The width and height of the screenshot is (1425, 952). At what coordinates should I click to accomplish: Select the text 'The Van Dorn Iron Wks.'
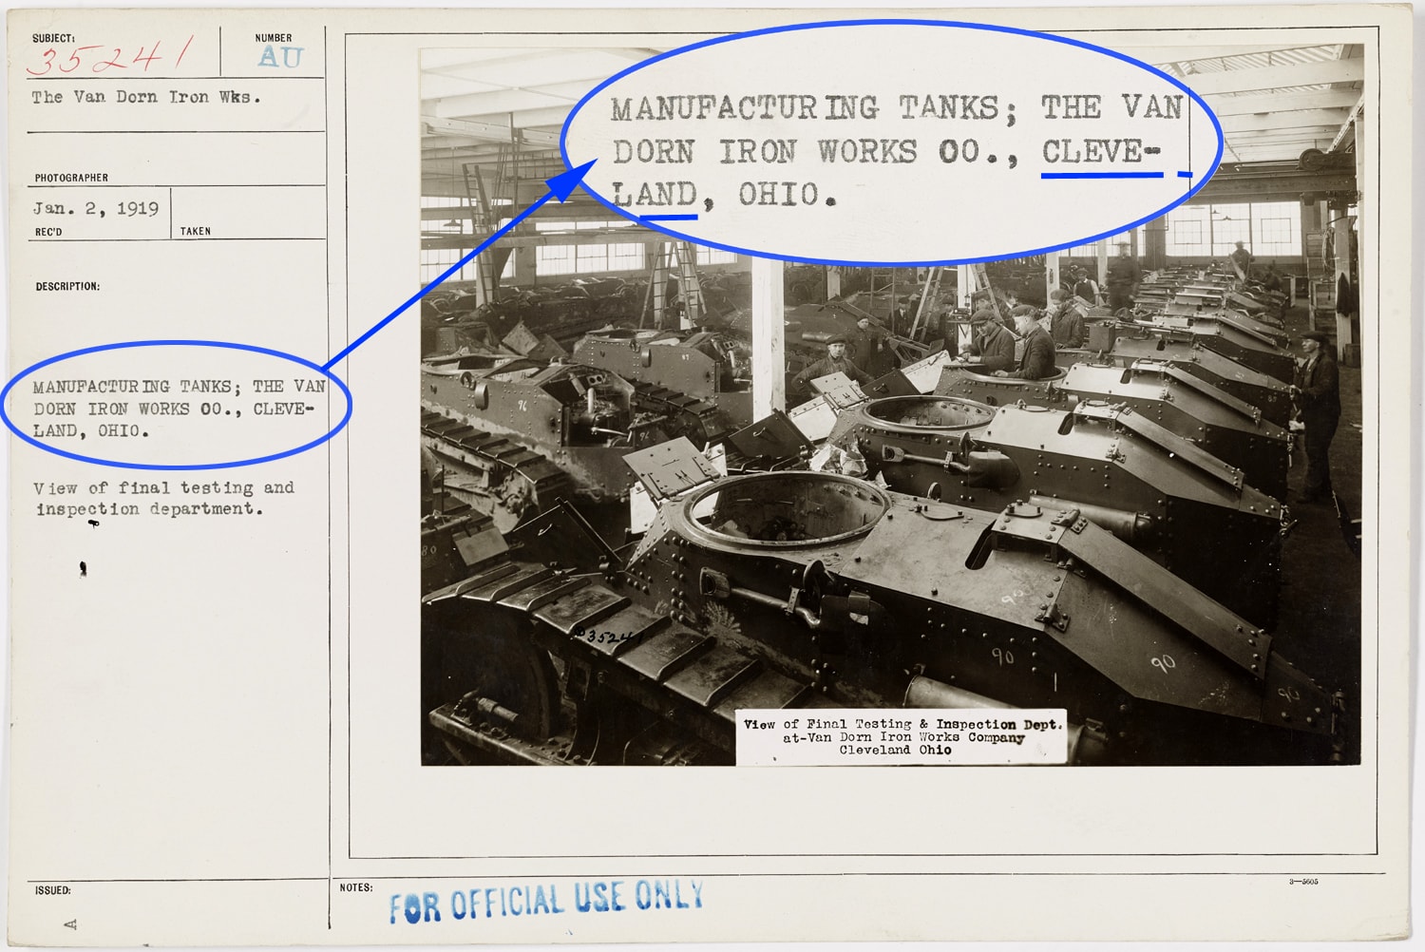pos(146,97)
